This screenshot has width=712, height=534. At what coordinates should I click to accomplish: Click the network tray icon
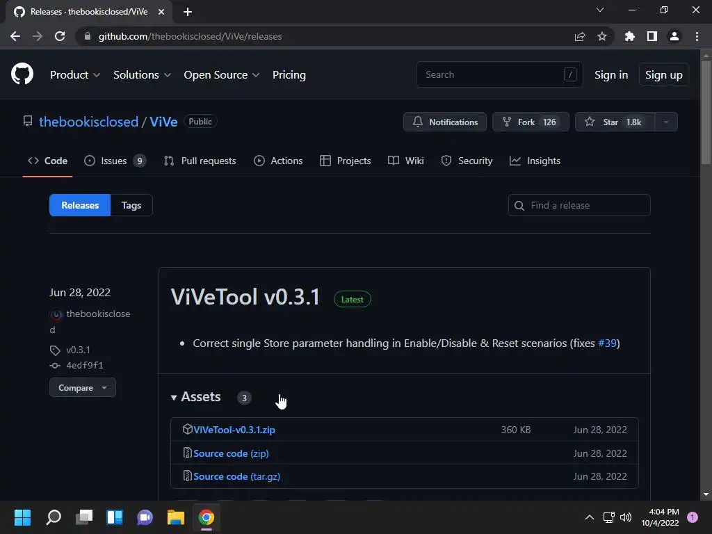click(608, 517)
